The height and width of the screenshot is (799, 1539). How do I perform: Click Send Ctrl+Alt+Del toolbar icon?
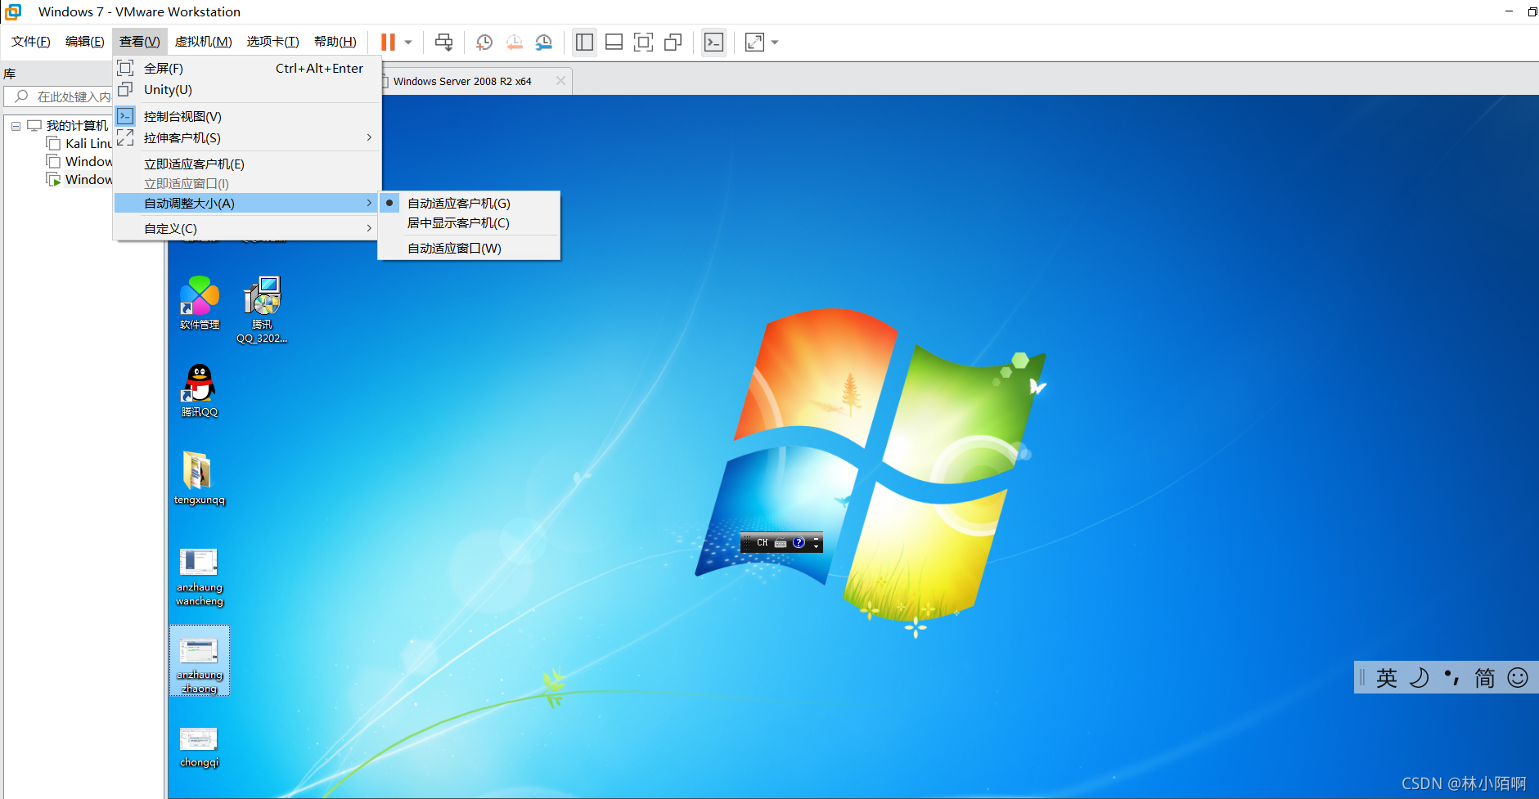click(x=443, y=42)
